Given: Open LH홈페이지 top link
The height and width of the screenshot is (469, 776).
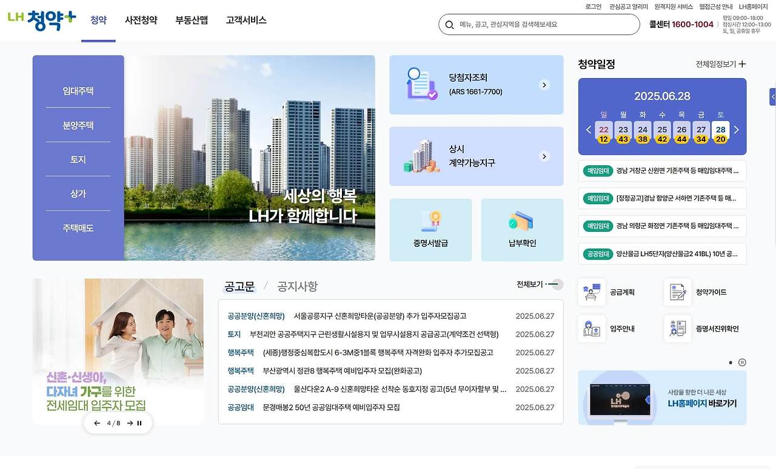Looking at the screenshot, I should pyautogui.click(x=753, y=7).
